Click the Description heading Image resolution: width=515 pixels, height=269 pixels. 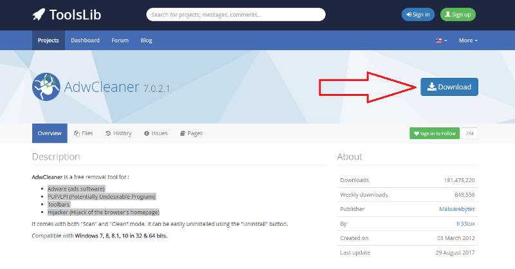pyautogui.click(x=56, y=156)
